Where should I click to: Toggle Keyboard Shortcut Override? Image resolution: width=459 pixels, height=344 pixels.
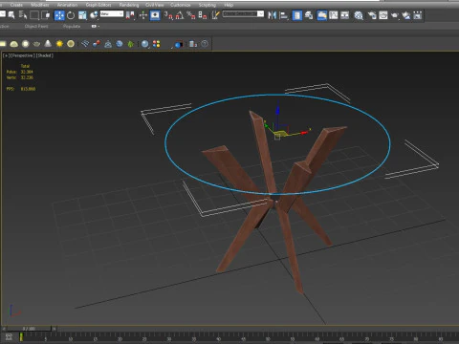pos(155,15)
